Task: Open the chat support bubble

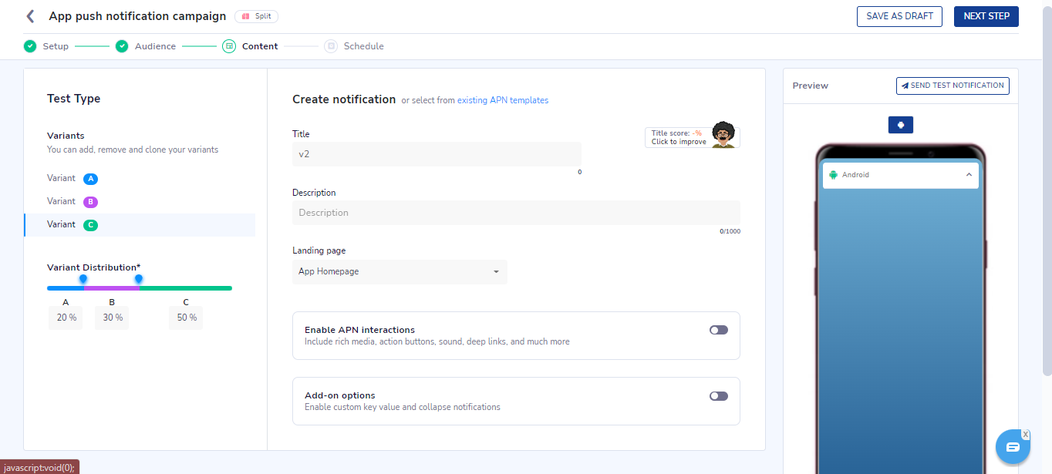Action: pyautogui.click(x=1013, y=448)
